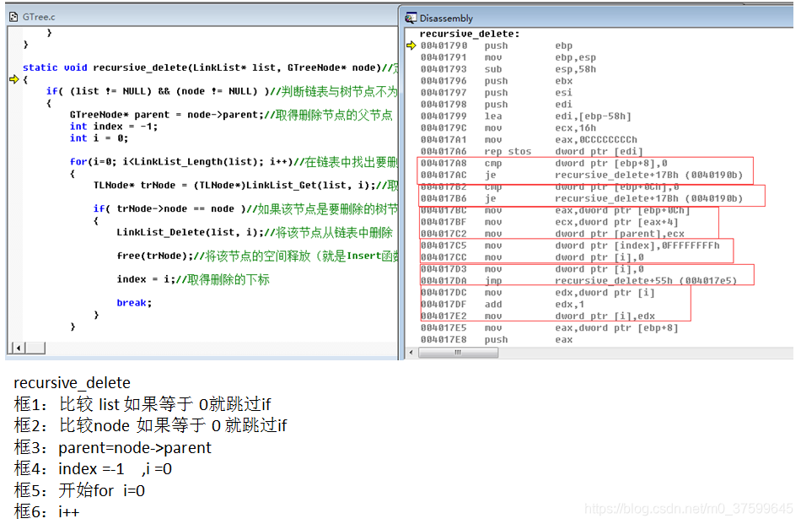Click the left scroll arrow in Disassembly pane
Image resolution: width=801 pixels, height=524 pixels.
pyautogui.click(x=411, y=352)
